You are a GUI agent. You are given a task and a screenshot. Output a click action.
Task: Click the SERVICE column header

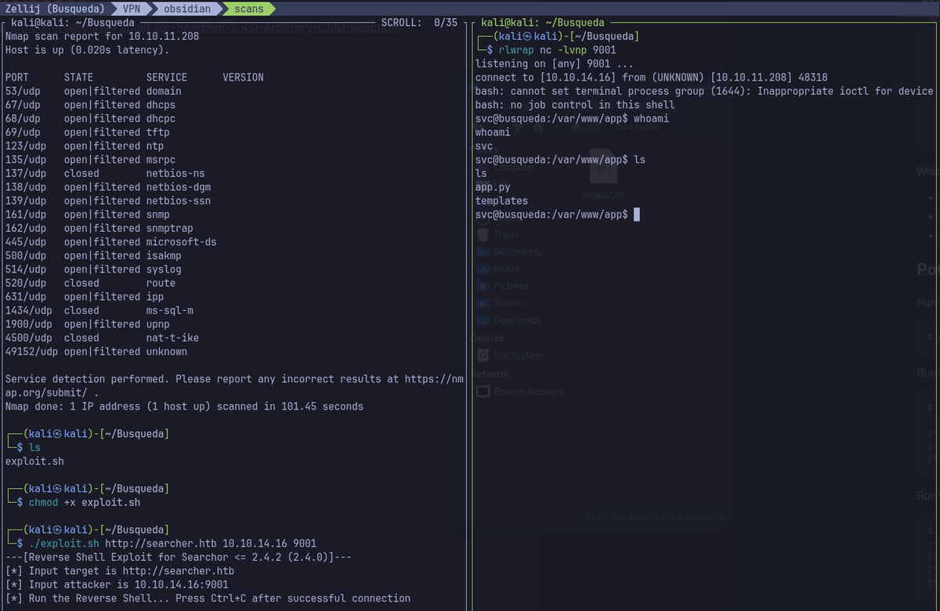coord(167,78)
